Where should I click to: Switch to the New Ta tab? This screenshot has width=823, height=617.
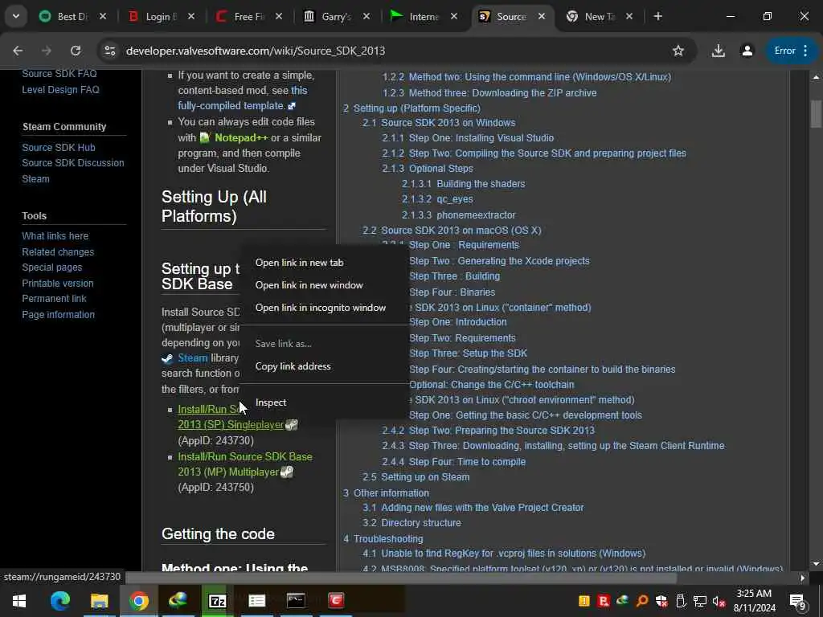[x=600, y=17]
